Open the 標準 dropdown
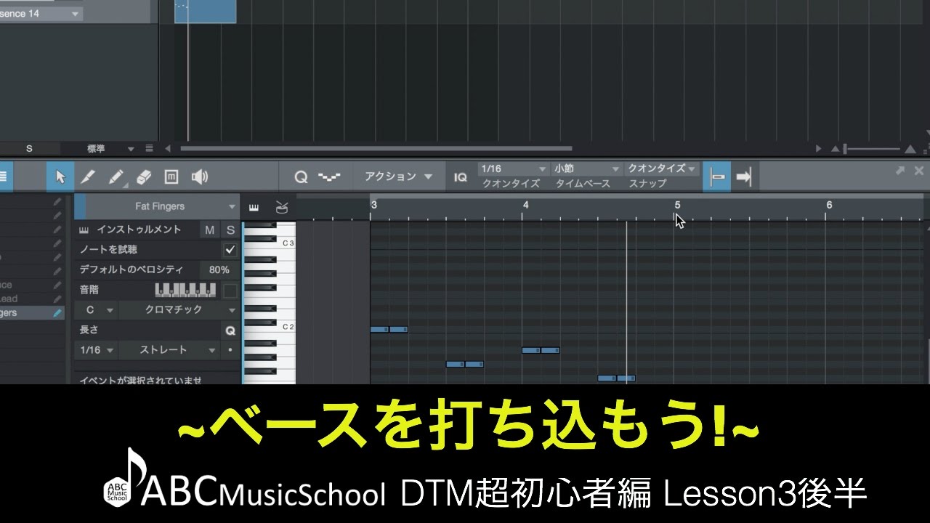This screenshot has height=523, width=930. pos(110,148)
